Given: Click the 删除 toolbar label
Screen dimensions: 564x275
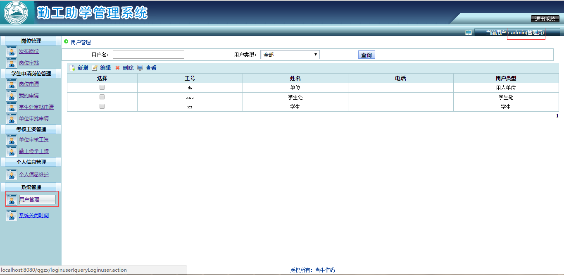Looking at the screenshot, I should click(x=128, y=68).
